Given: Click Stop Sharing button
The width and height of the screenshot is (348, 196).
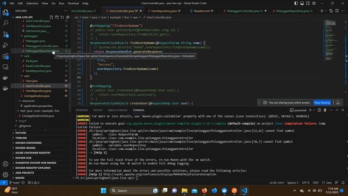Looking at the screenshot, I should pos(322,103).
